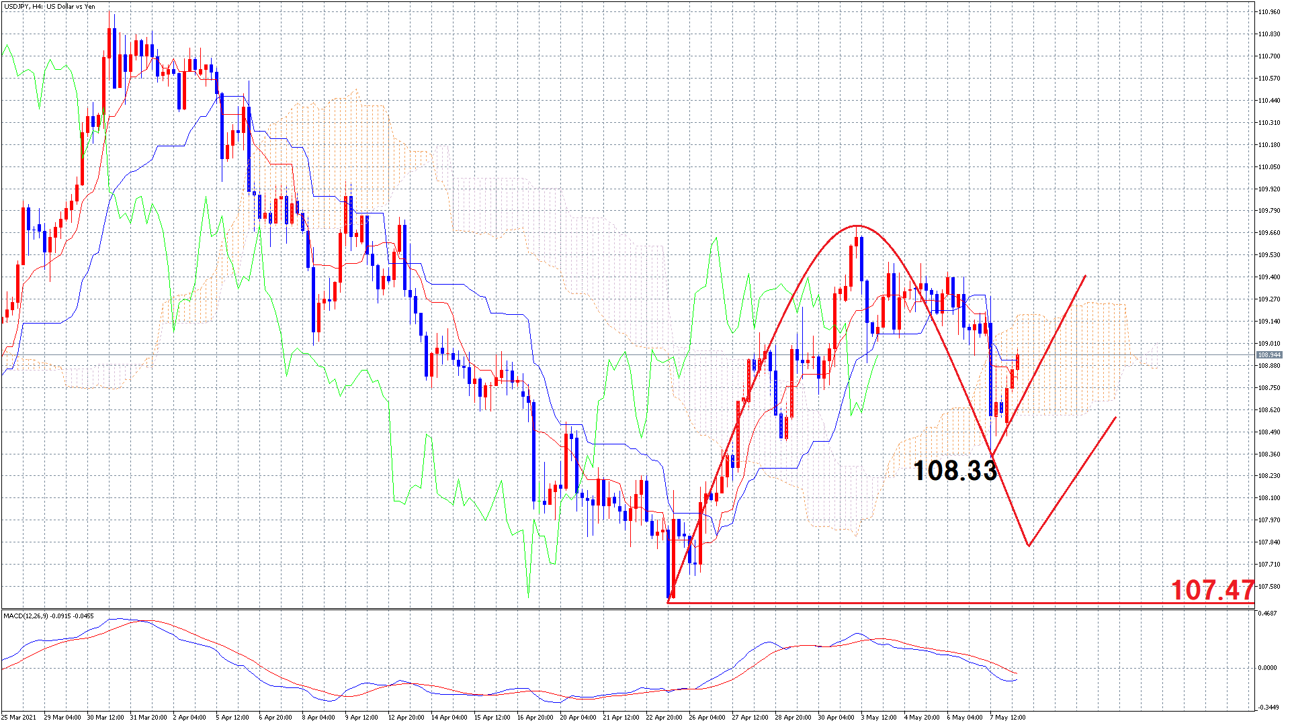1290x725 pixels.
Task: Click the 22 Apr 20:00 time label
Action: coord(664,717)
